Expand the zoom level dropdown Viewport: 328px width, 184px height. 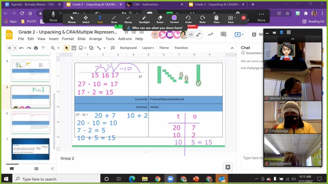(58, 48)
